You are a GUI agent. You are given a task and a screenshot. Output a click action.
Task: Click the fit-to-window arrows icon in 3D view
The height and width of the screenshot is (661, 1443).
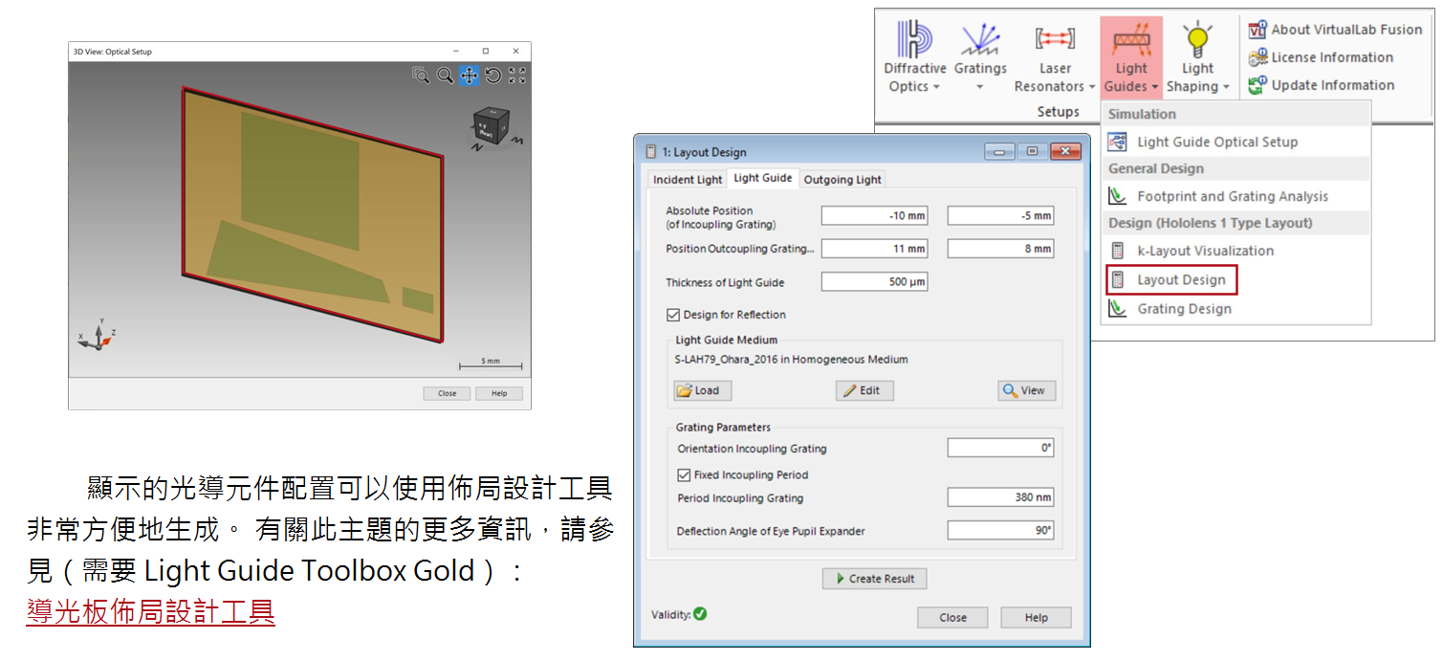[x=516, y=76]
